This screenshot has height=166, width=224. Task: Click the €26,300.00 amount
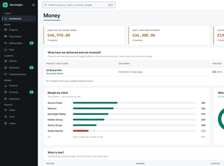tap(143, 35)
